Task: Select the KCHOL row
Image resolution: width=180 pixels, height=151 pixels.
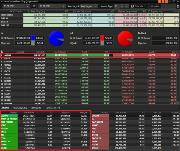Action: (89, 84)
